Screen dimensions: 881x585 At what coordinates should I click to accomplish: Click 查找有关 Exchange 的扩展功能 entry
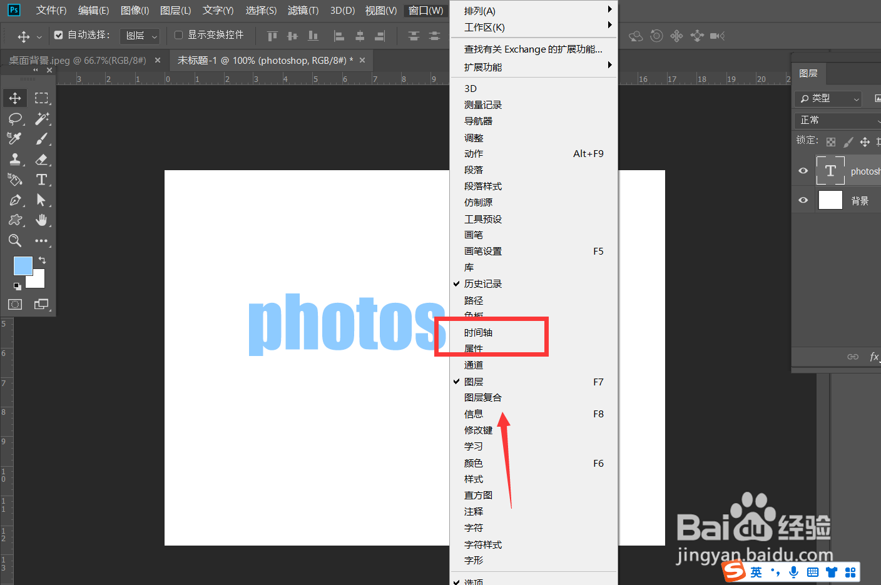click(x=534, y=49)
